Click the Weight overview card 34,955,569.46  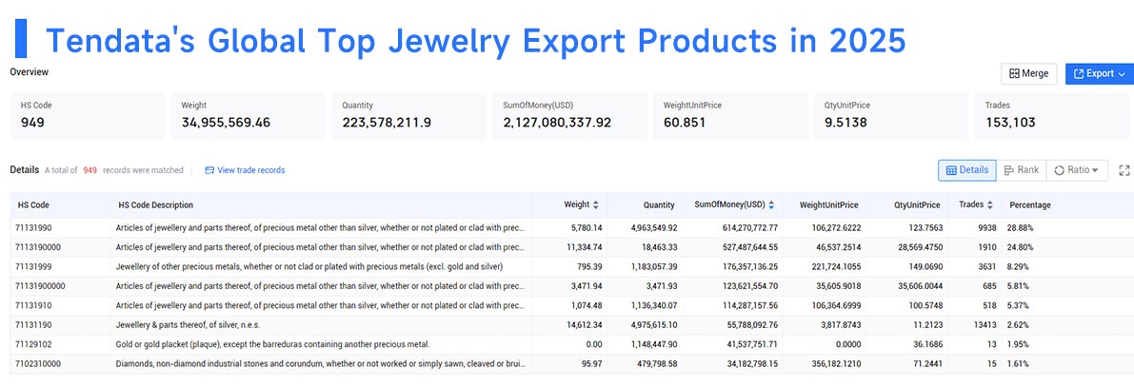click(249, 115)
